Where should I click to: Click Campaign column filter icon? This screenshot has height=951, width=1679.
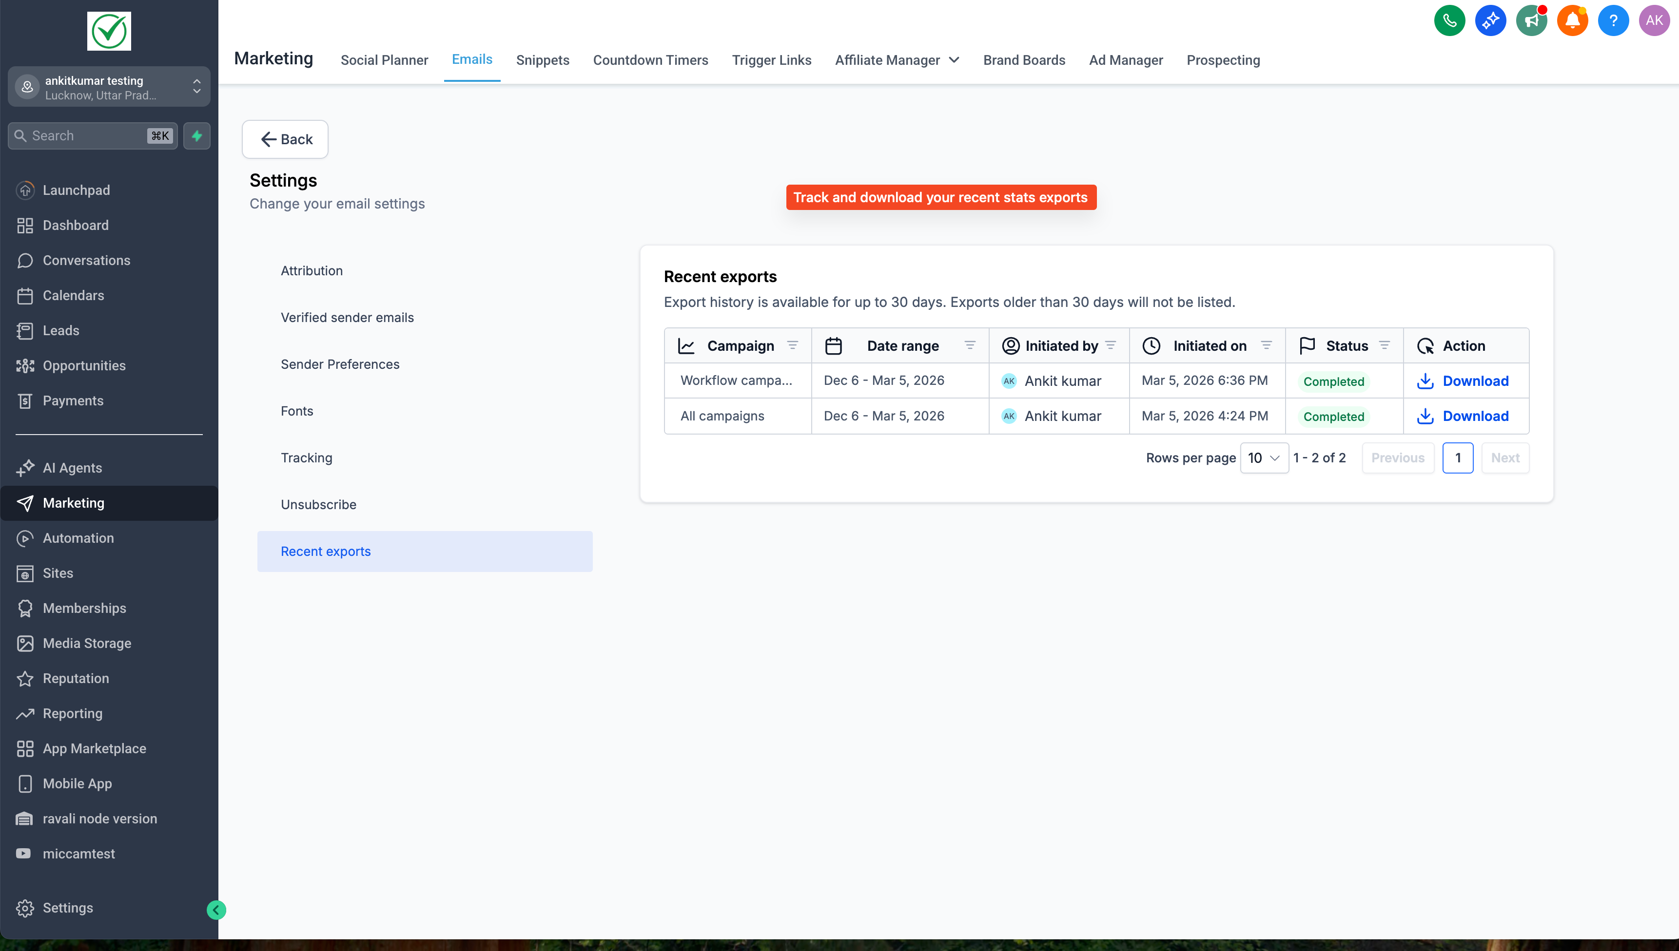pyautogui.click(x=792, y=345)
